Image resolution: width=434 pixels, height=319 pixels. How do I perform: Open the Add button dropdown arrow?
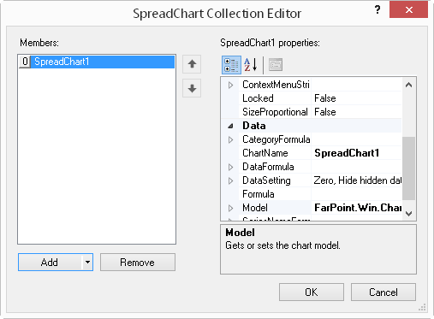(x=87, y=262)
